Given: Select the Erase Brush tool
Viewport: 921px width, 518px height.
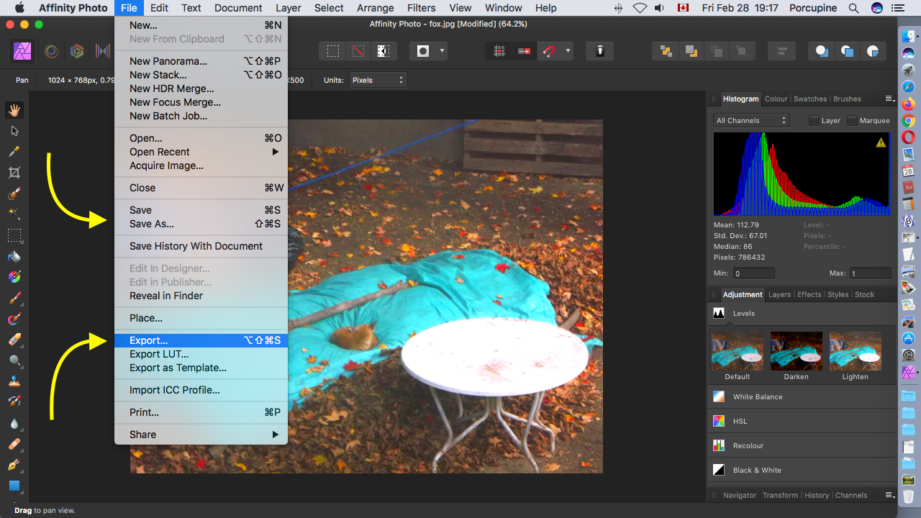Looking at the screenshot, I should click(x=14, y=340).
